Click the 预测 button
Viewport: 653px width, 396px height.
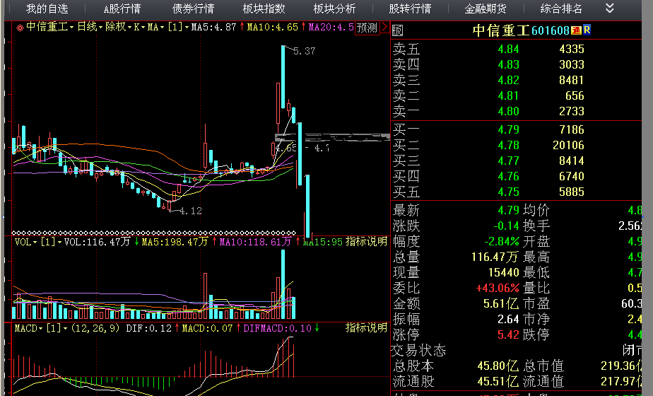point(367,28)
